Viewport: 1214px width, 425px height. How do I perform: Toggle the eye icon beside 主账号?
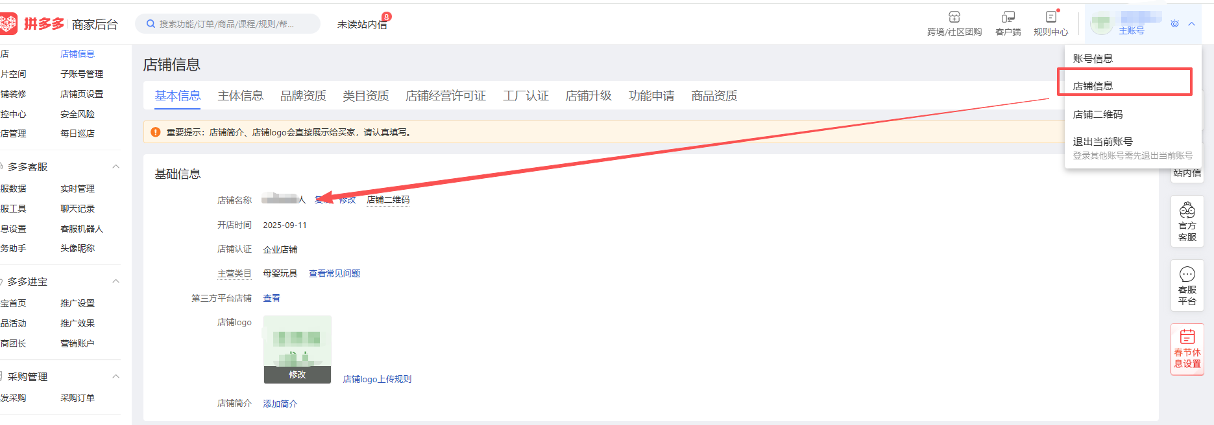(1174, 24)
